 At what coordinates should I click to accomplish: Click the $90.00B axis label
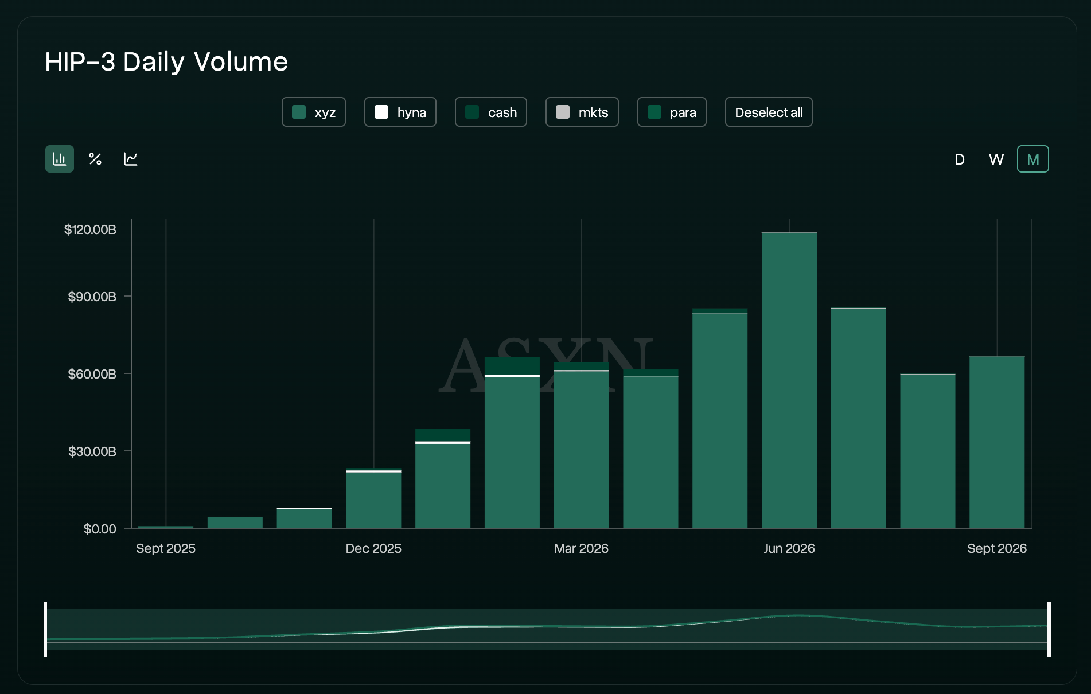point(92,297)
